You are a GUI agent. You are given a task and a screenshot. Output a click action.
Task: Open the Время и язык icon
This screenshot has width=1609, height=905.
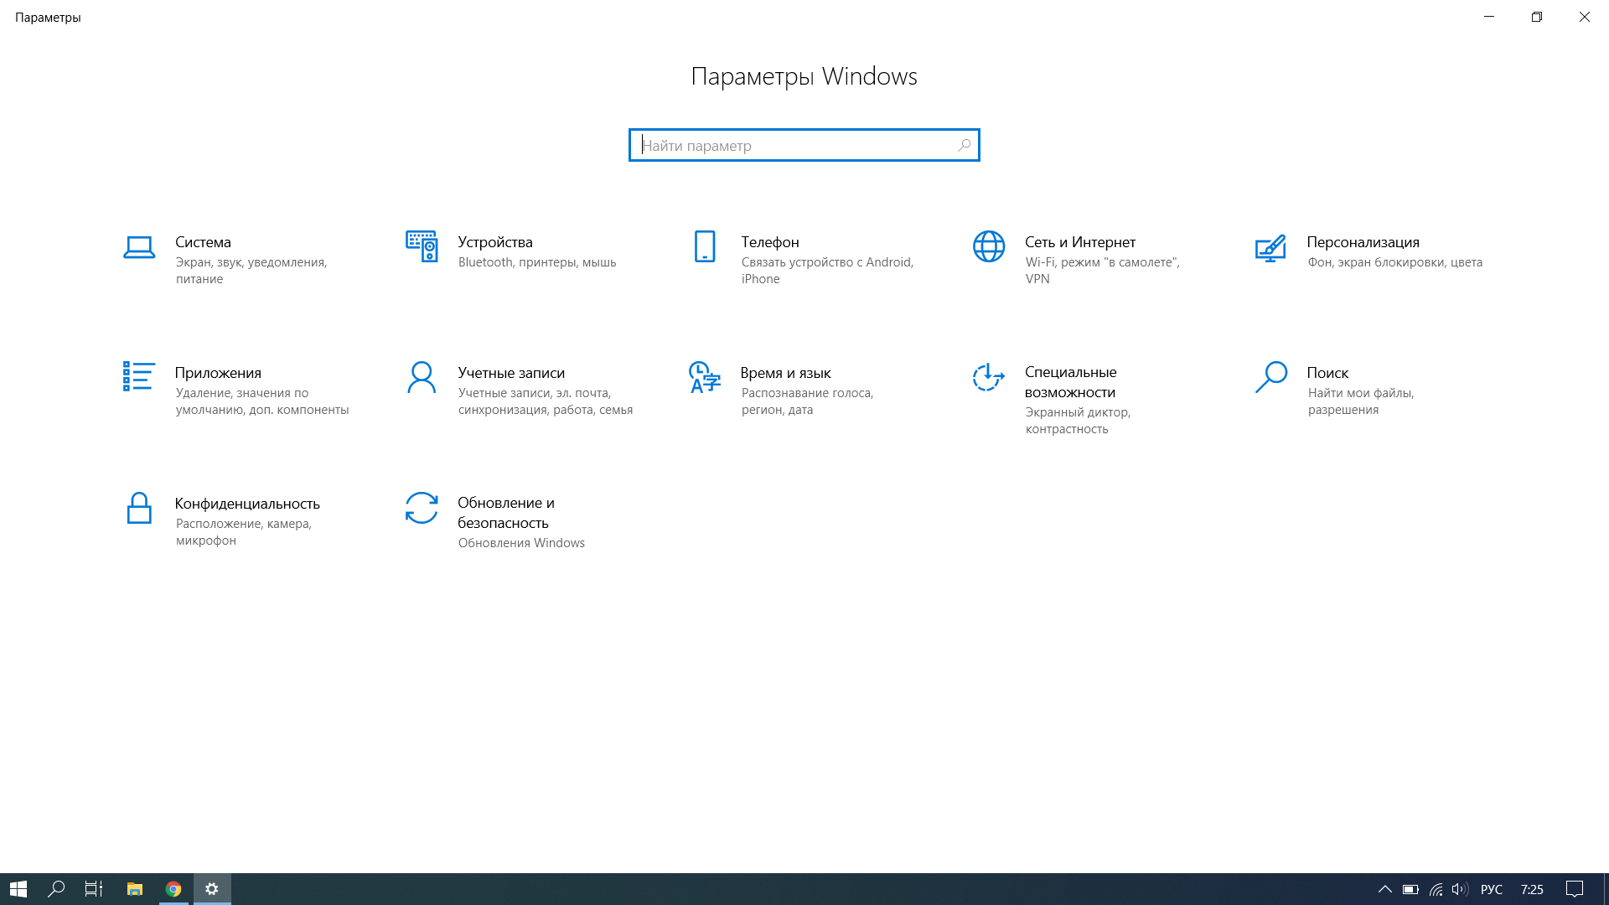(x=705, y=377)
